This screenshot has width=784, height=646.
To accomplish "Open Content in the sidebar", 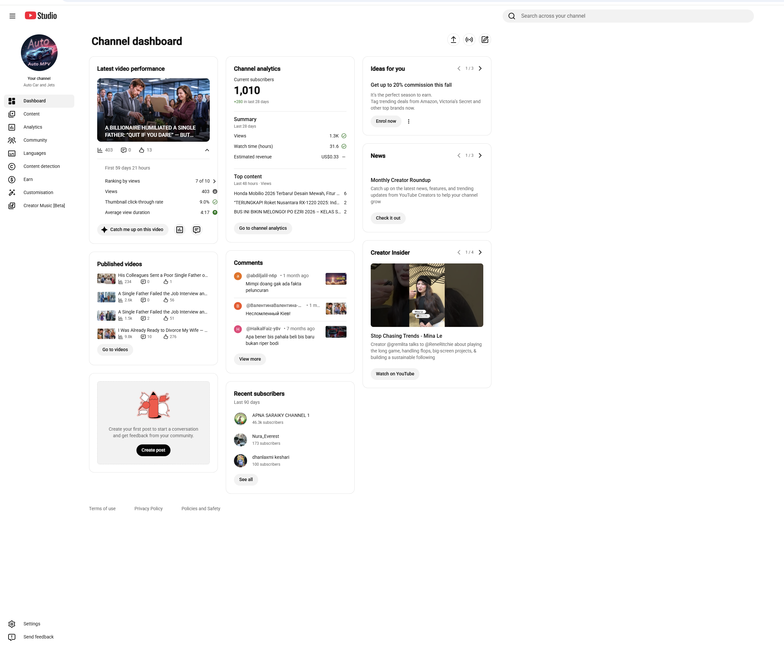I will 39,114.
